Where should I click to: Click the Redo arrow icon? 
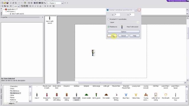tap(22, 3)
